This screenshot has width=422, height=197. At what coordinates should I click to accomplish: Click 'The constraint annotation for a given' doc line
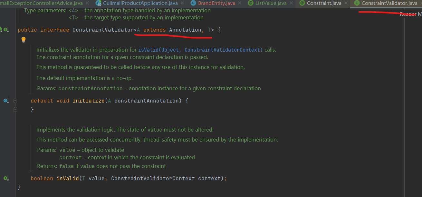(122, 57)
